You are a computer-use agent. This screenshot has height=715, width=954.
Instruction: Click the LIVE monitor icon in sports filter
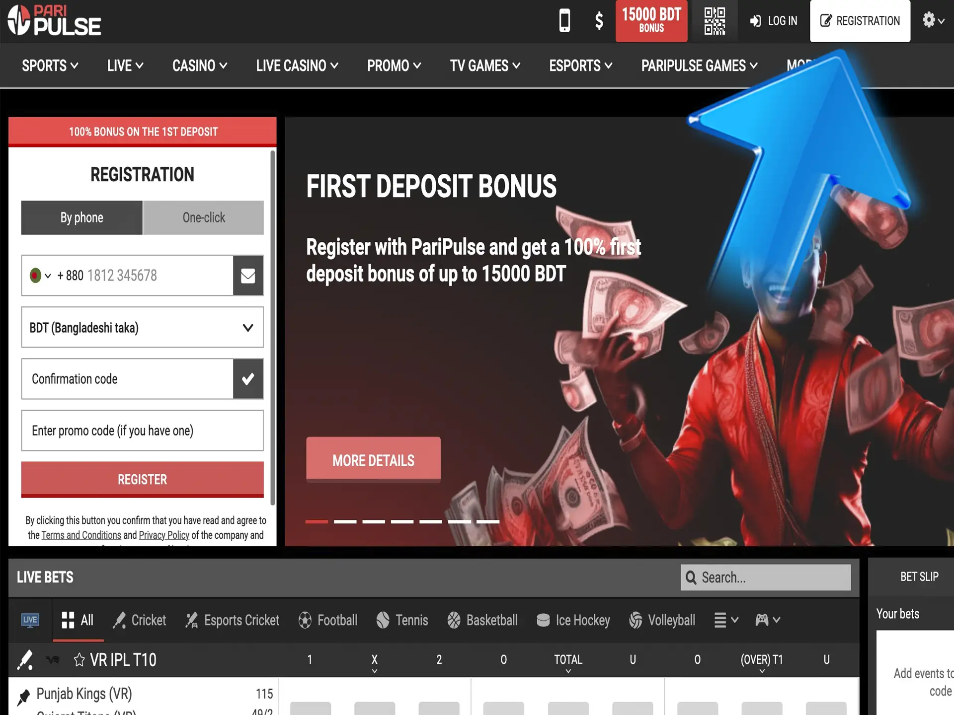tap(30, 620)
